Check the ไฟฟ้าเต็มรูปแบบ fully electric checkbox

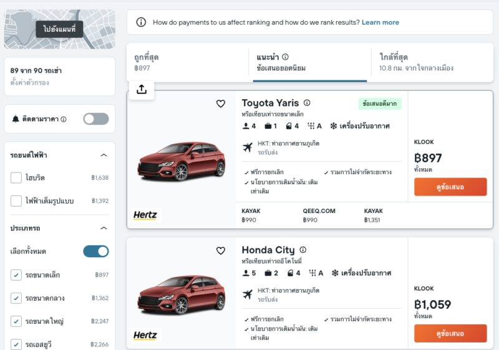tap(16, 201)
